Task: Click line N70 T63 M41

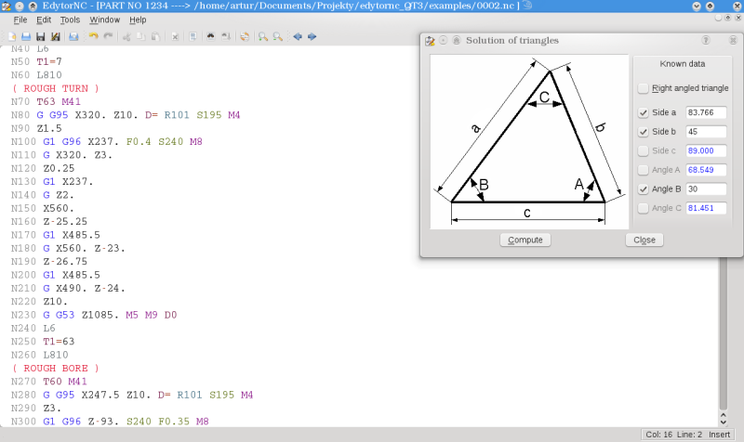Action: (46, 102)
